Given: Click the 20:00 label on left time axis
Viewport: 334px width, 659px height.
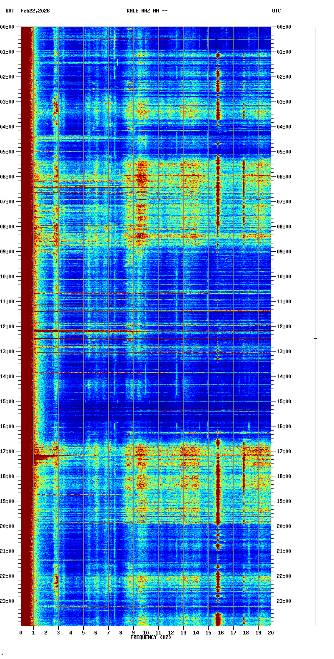Looking at the screenshot, I should [x=7, y=526].
